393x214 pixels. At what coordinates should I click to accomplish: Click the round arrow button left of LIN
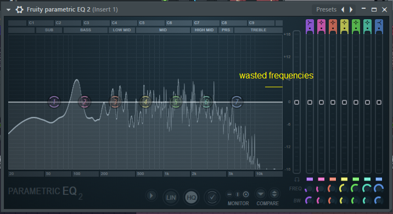pyautogui.click(x=151, y=196)
